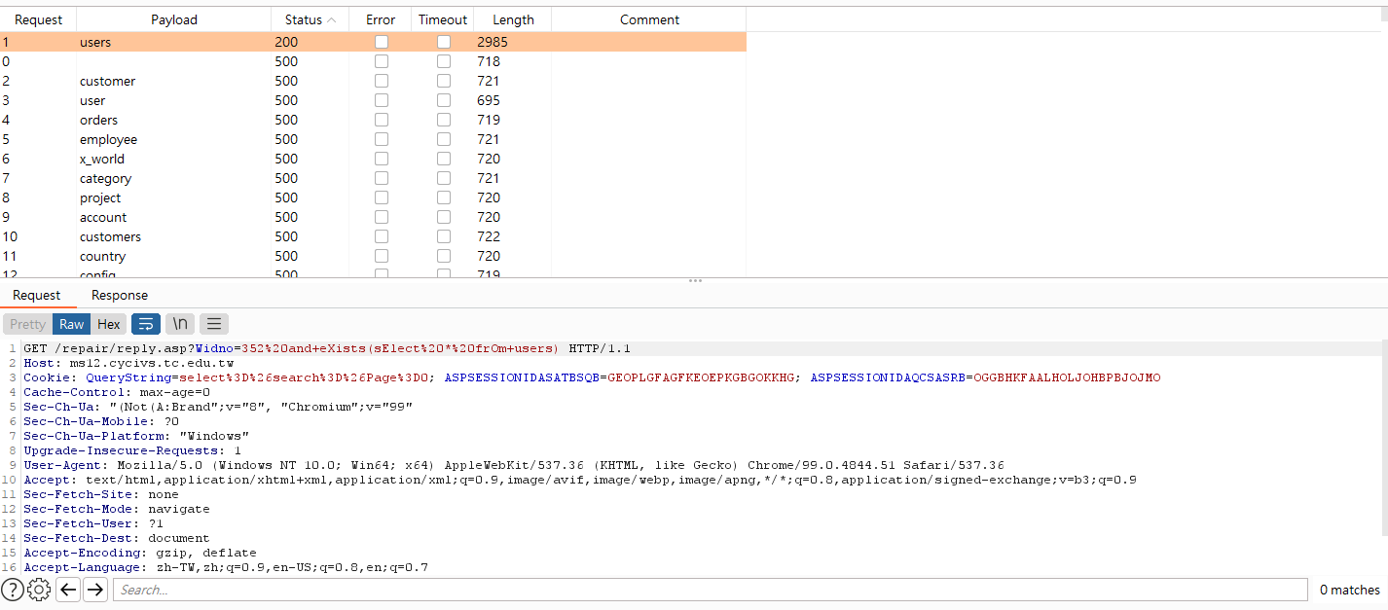This screenshot has width=1388, height=610.
Task: Toggle word wrap icon in message editor
Action: point(146,324)
